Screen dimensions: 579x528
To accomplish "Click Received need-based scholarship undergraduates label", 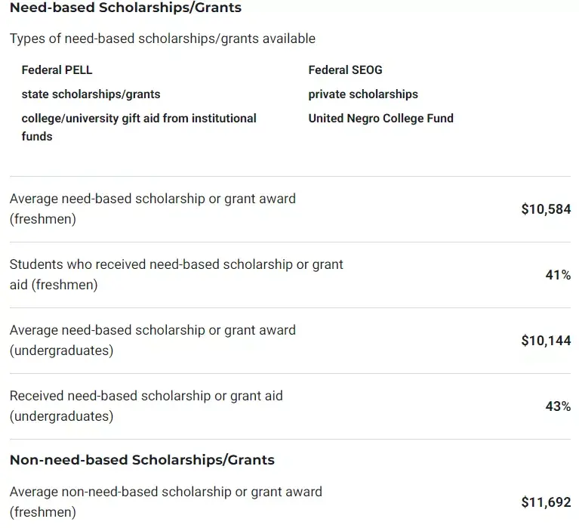I will click(146, 406).
